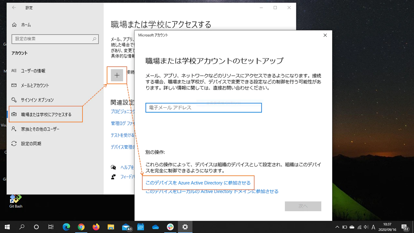Open the 管理ログ link in Settings
Image resolution: width=414 pixels, height=233 pixels.
coord(123,123)
